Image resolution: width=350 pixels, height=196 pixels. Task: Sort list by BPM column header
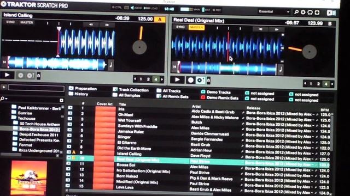[324, 110]
